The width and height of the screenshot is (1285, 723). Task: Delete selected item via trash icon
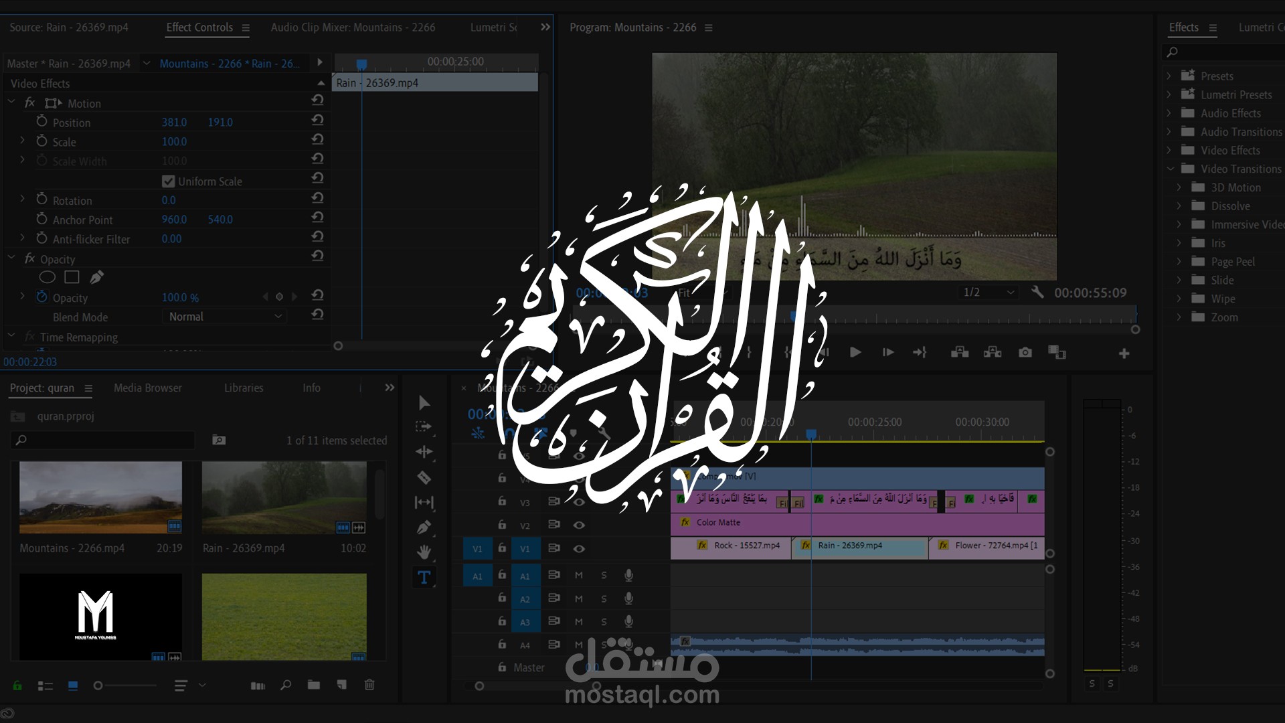click(x=369, y=685)
